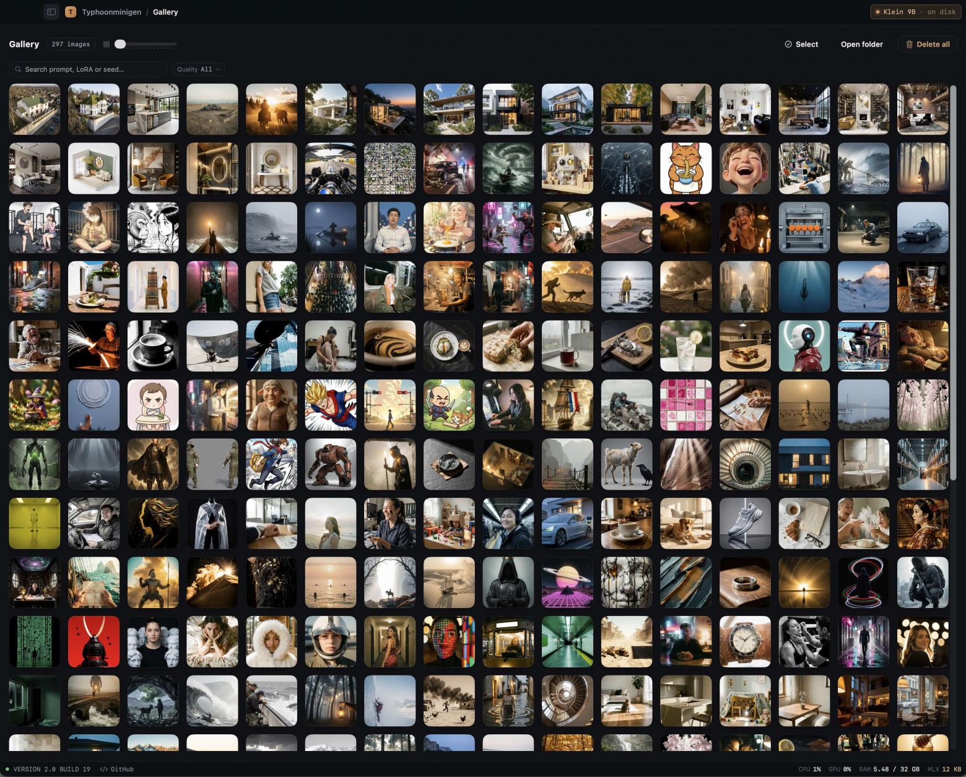Image resolution: width=966 pixels, height=777 pixels.
Task: Open the Typhoonminigen breadcrumb
Action: 111,12
